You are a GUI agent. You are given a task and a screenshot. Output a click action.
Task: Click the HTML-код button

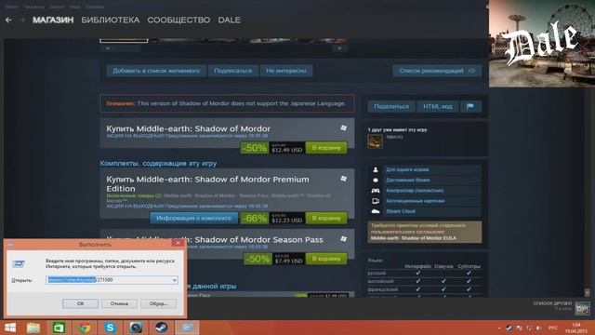(438, 107)
